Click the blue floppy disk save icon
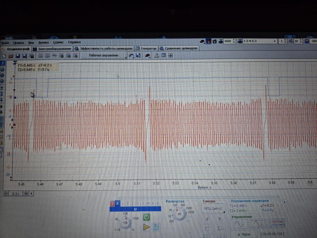317x238 pixels. pyautogui.click(x=18, y=56)
